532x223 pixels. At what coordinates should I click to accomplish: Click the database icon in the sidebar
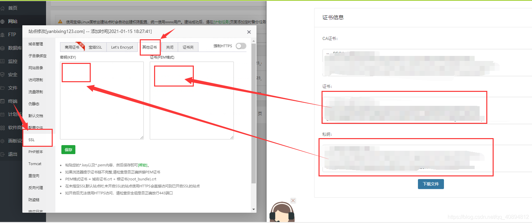(2, 48)
